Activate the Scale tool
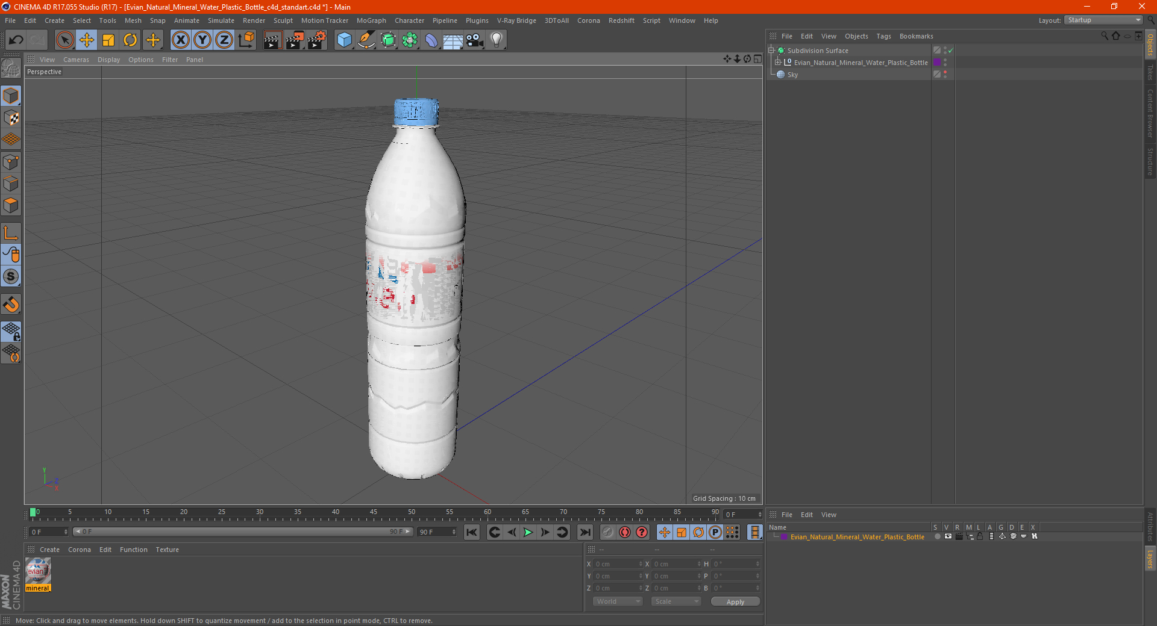This screenshot has height=626, width=1157. [108, 40]
